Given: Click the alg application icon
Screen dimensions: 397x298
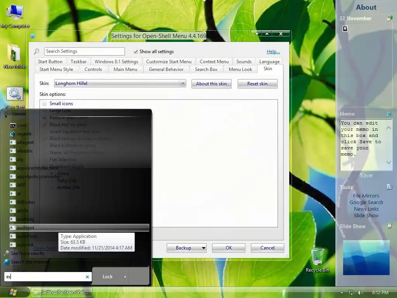Looking at the screenshot, I should tap(13, 159).
